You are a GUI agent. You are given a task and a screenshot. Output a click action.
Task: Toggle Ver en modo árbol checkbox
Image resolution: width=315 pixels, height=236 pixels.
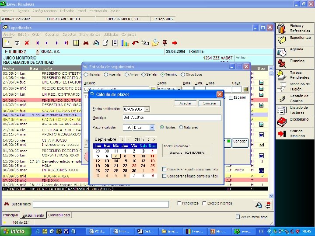[x=238, y=217]
